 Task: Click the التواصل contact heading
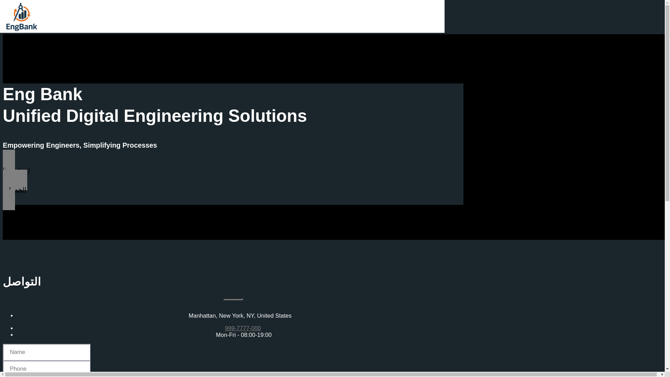[x=22, y=282]
